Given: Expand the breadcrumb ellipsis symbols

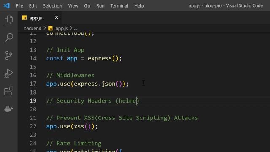Looking at the screenshot, I should [x=76, y=28].
